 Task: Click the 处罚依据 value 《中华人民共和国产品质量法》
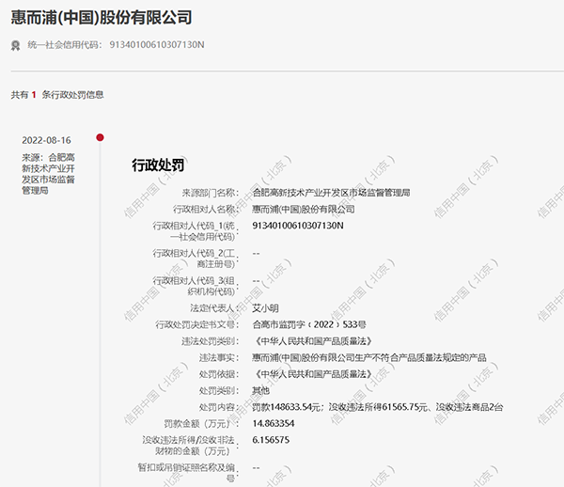[x=312, y=374]
